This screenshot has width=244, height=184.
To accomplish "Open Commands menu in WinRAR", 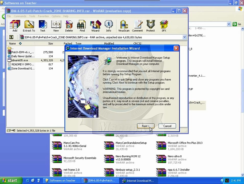I will click(x=20, y=16).
